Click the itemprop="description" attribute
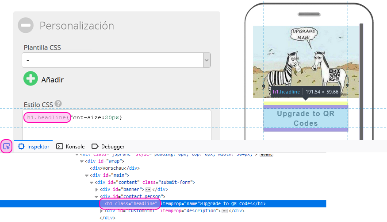 189,211
